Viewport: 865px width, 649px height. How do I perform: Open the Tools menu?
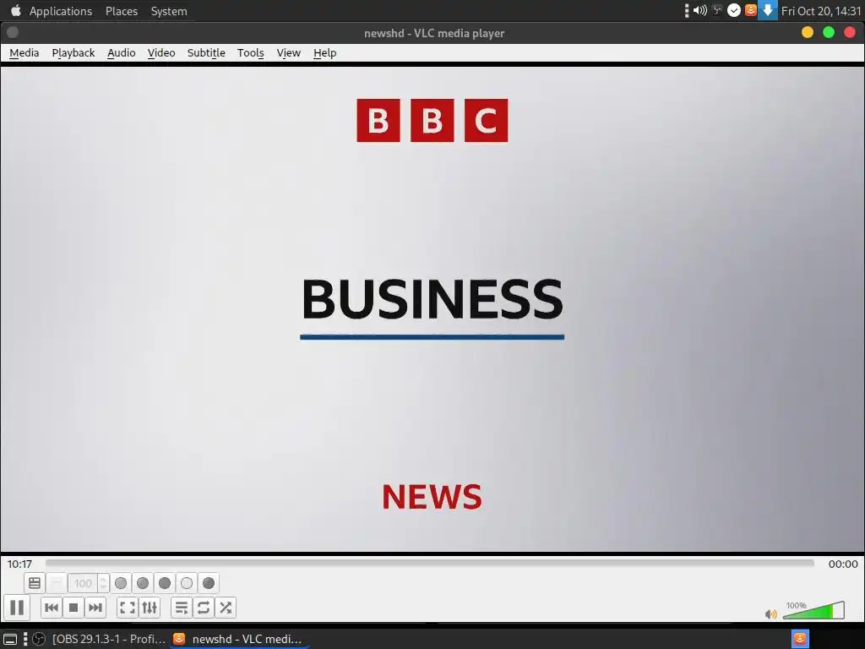(250, 53)
